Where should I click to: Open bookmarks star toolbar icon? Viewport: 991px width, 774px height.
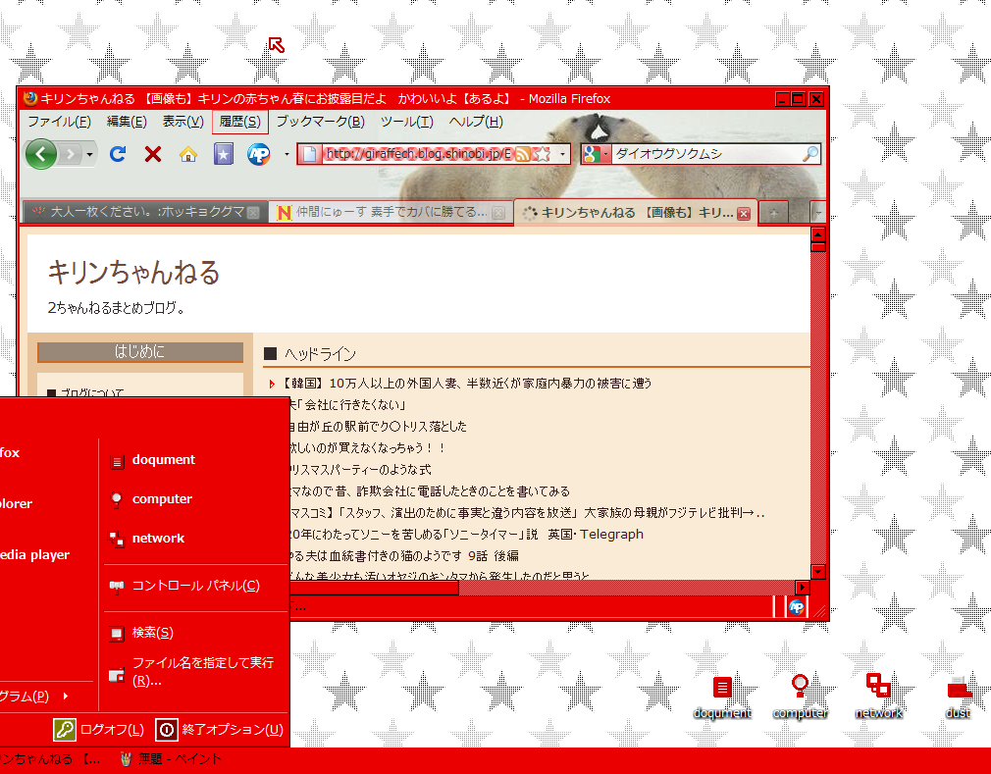pyautogui.click(x=223, y=154)
